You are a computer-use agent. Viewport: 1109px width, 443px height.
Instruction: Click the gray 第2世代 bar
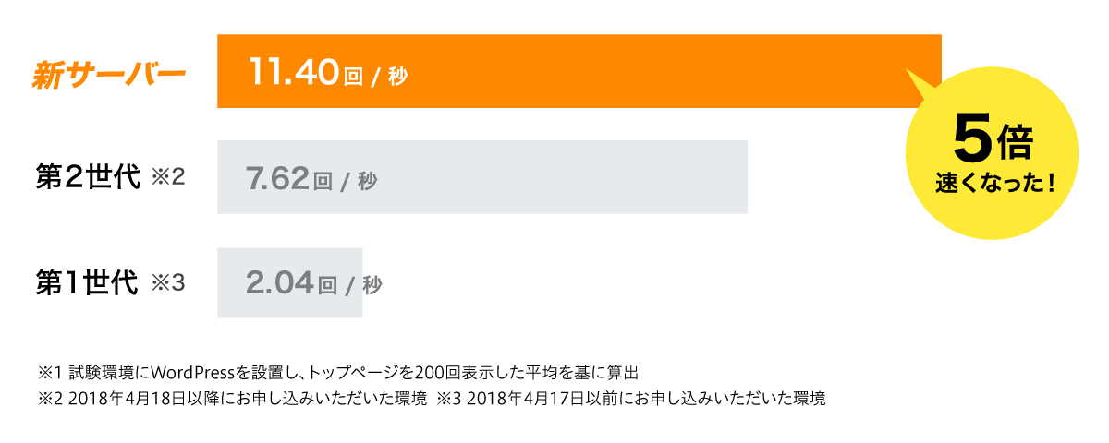pos(554,177)
